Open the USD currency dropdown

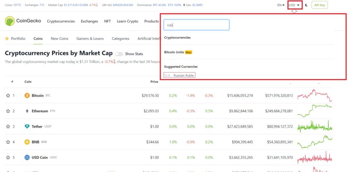pos(294,5)
